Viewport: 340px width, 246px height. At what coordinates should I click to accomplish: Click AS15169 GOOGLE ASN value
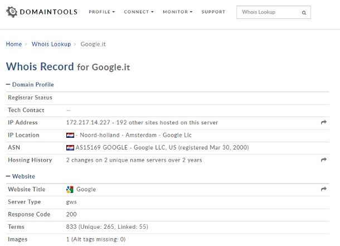click(162, 147)
